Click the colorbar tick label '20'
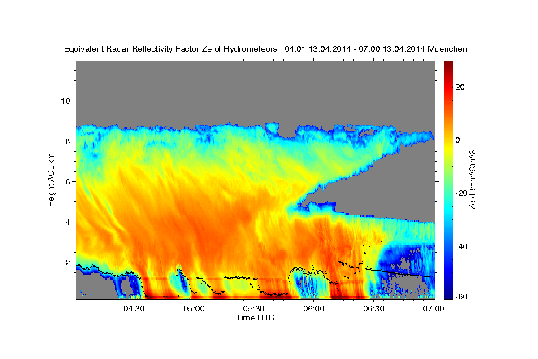Image resolution: width=538 pixels, height=359 pixels. [460, 87]
